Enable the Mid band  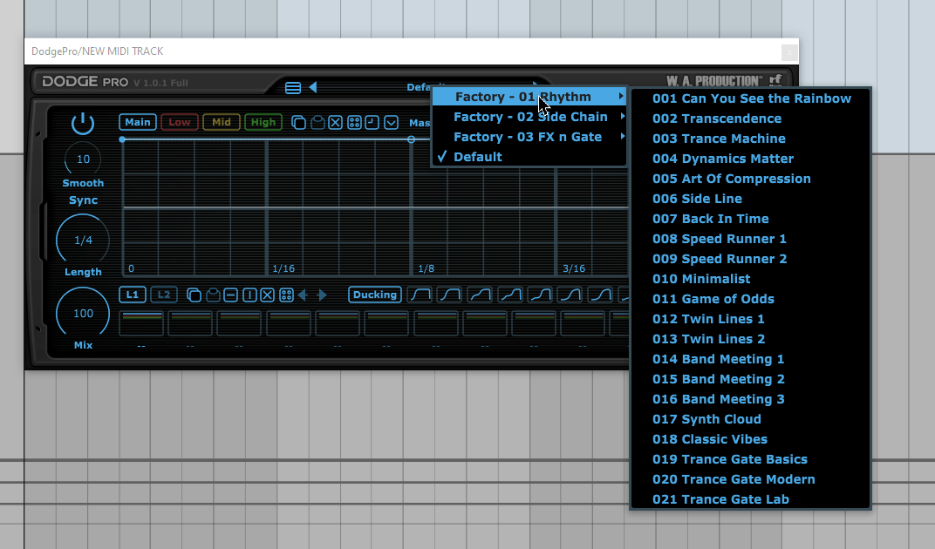coord(222,123)
